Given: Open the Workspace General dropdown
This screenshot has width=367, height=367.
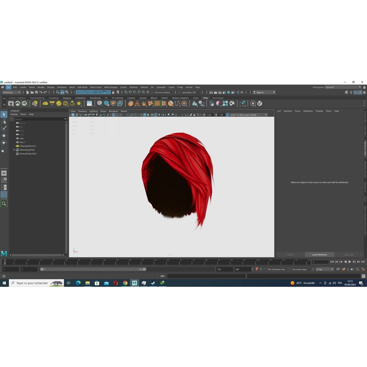Looking at the screenshot, I should pos(343,87).
